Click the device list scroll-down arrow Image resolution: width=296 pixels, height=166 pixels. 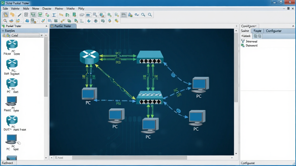pyautogui.click(x=46, y=158)
